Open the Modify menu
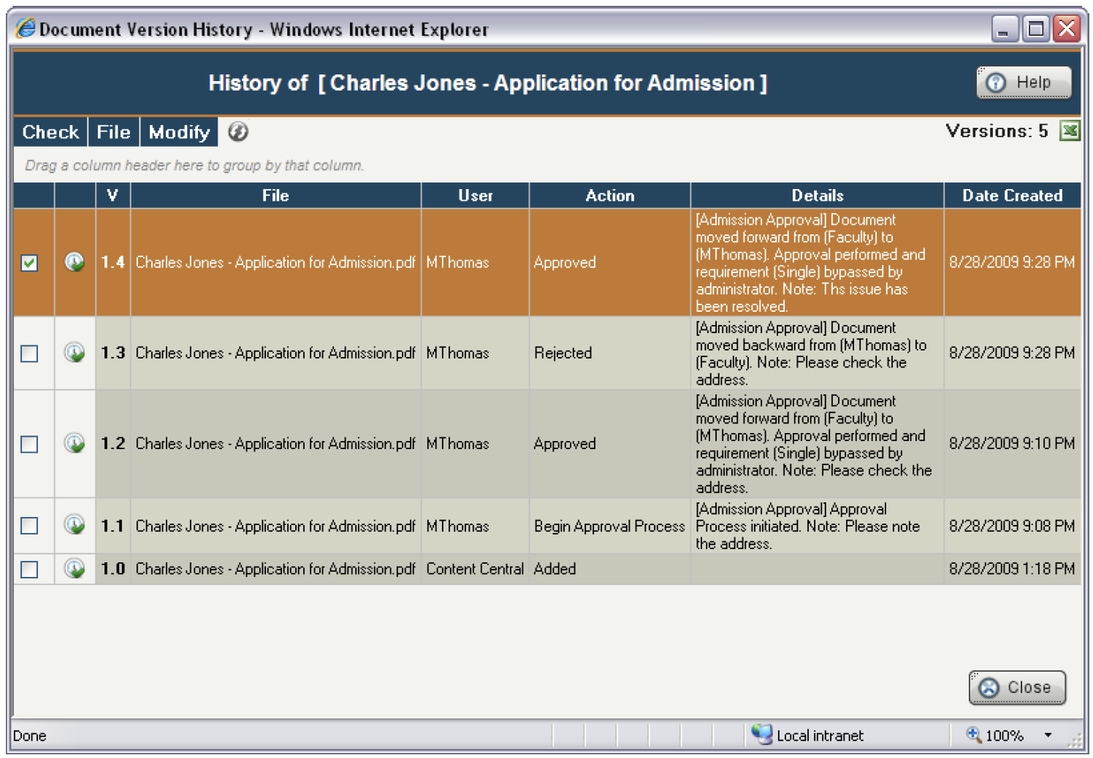This screenshot has height=758, width=1093. pos(179,131)
